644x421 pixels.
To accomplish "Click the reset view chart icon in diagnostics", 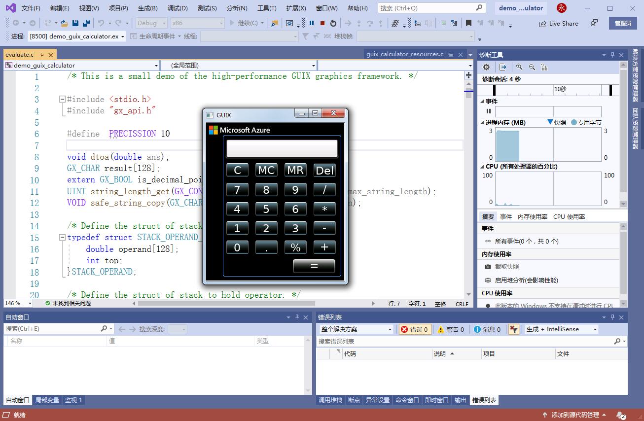I will click(x=544, y=67).
